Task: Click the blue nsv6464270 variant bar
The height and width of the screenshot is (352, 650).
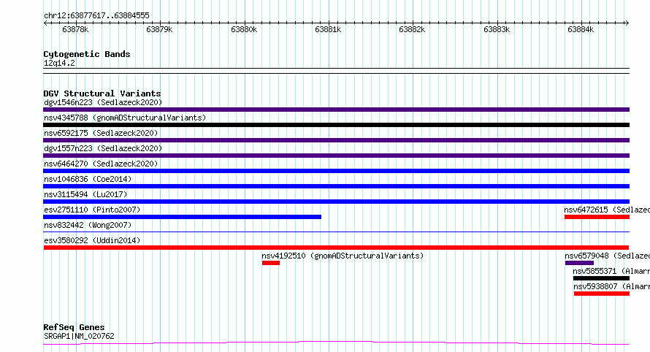Action: pyautogui.click(x=336, y=171)
